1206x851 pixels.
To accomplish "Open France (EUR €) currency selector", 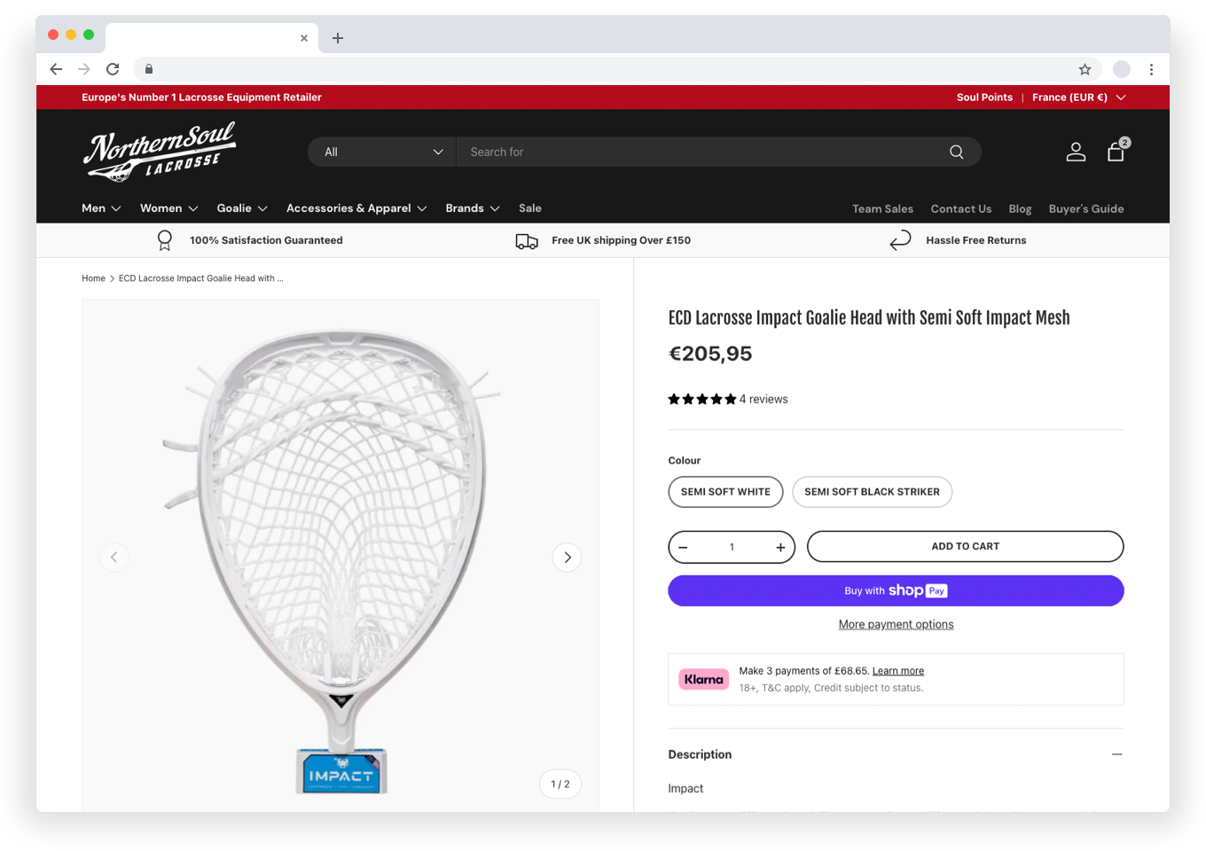I will click(x=1078, y=98).
